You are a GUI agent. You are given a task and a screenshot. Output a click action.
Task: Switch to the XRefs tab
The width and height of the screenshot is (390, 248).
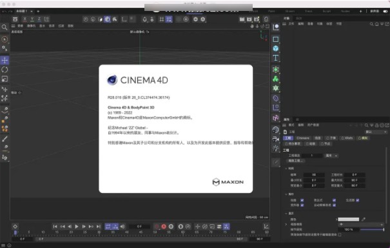[x=347, y=138]
